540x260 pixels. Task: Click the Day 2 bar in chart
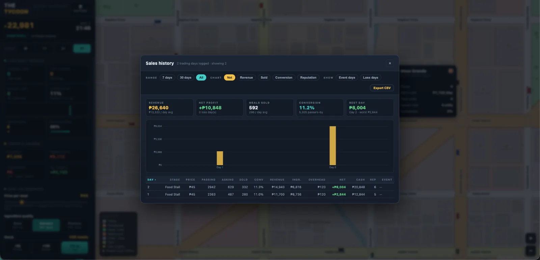pyautogui.click(x=333, y=146)
